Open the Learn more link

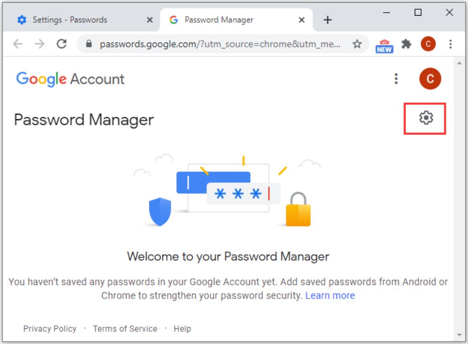(x=330, y=296)
